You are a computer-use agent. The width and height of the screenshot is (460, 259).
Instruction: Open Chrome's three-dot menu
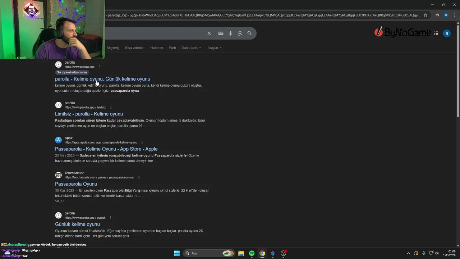tap(455, 15)
